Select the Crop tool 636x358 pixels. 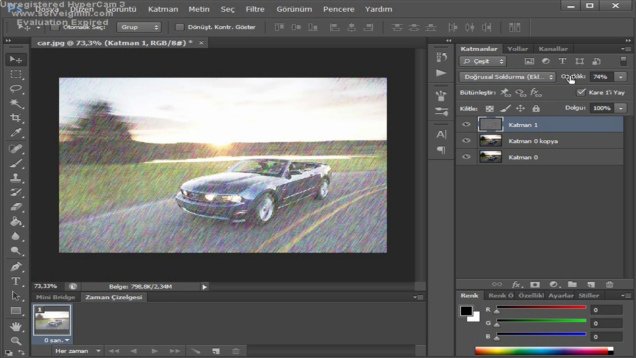click(16, 118)
